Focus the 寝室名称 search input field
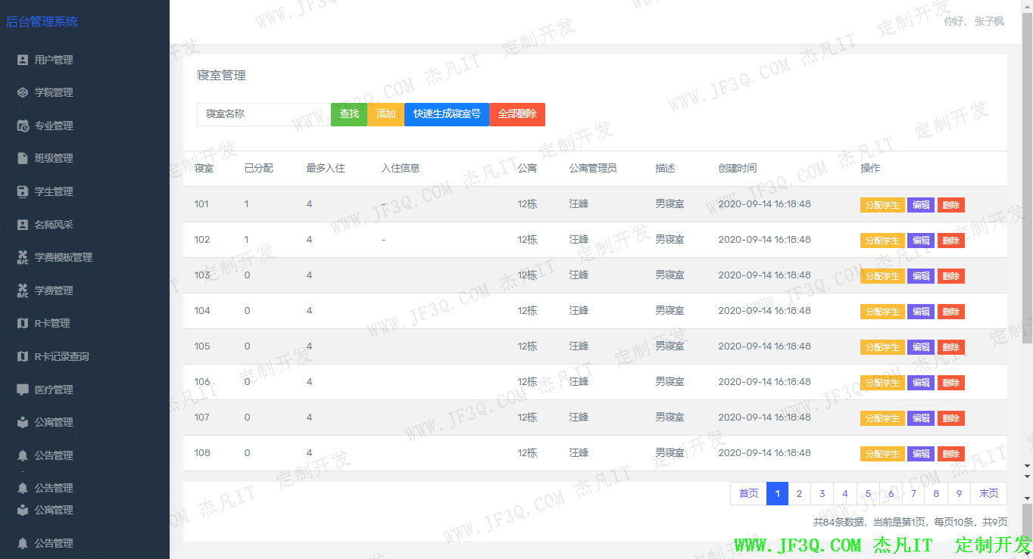The width and height of the screenshot is (1033, 559). click(x=264, y=114)
